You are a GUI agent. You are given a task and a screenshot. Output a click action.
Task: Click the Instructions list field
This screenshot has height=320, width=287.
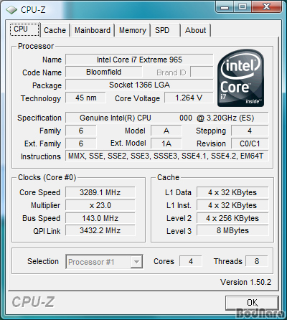(x=167, y=156)
